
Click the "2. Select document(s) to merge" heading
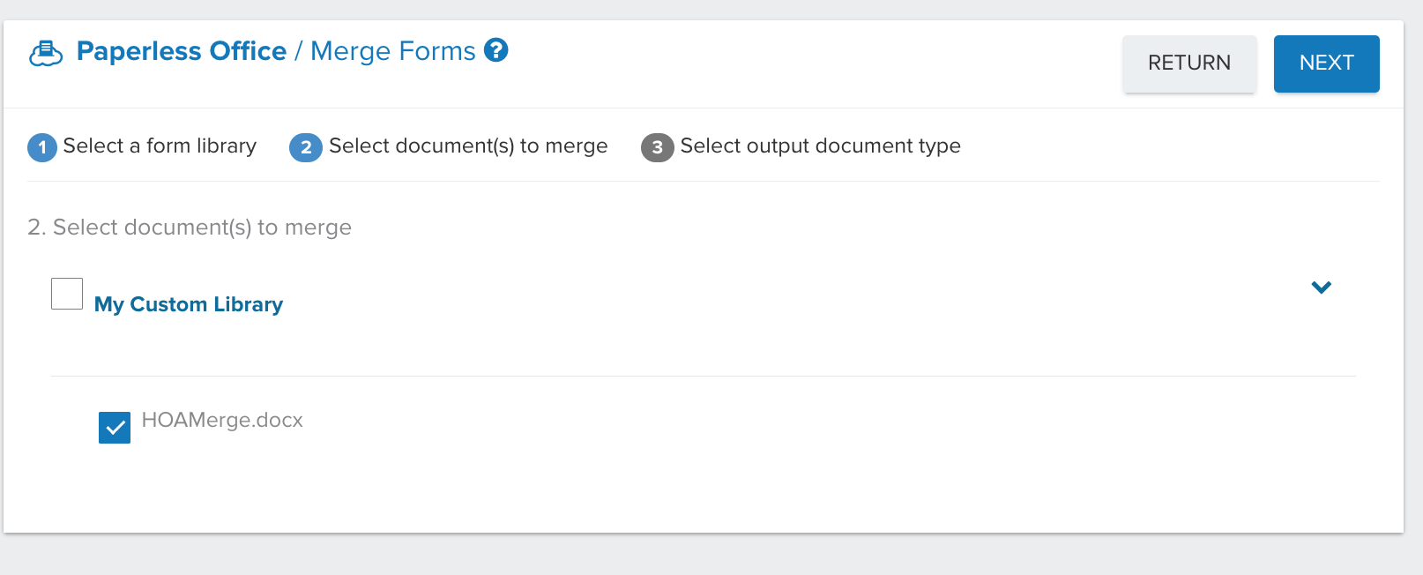pyautogui.click(x=190, y=228)
